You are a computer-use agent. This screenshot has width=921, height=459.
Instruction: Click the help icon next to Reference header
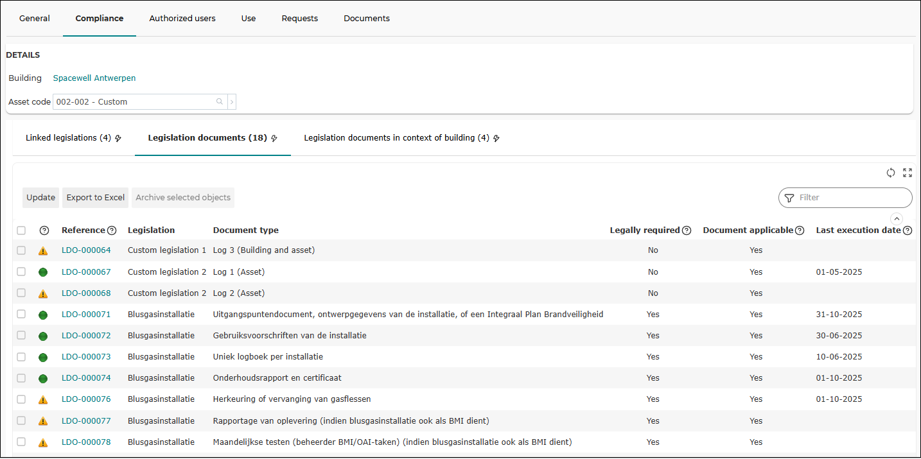click(112, 230)
